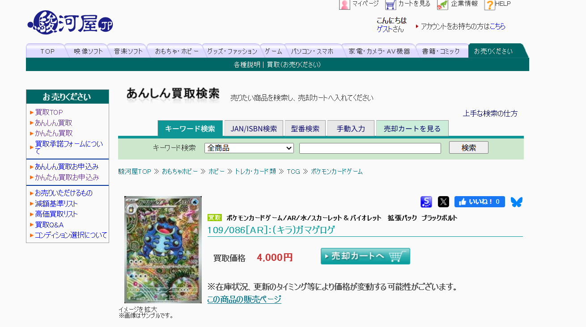This screenshot has width=586, height=327.
Task: Go to ポケモンカードゲーム breadcrumb
Action: click(x=337, y=172)
